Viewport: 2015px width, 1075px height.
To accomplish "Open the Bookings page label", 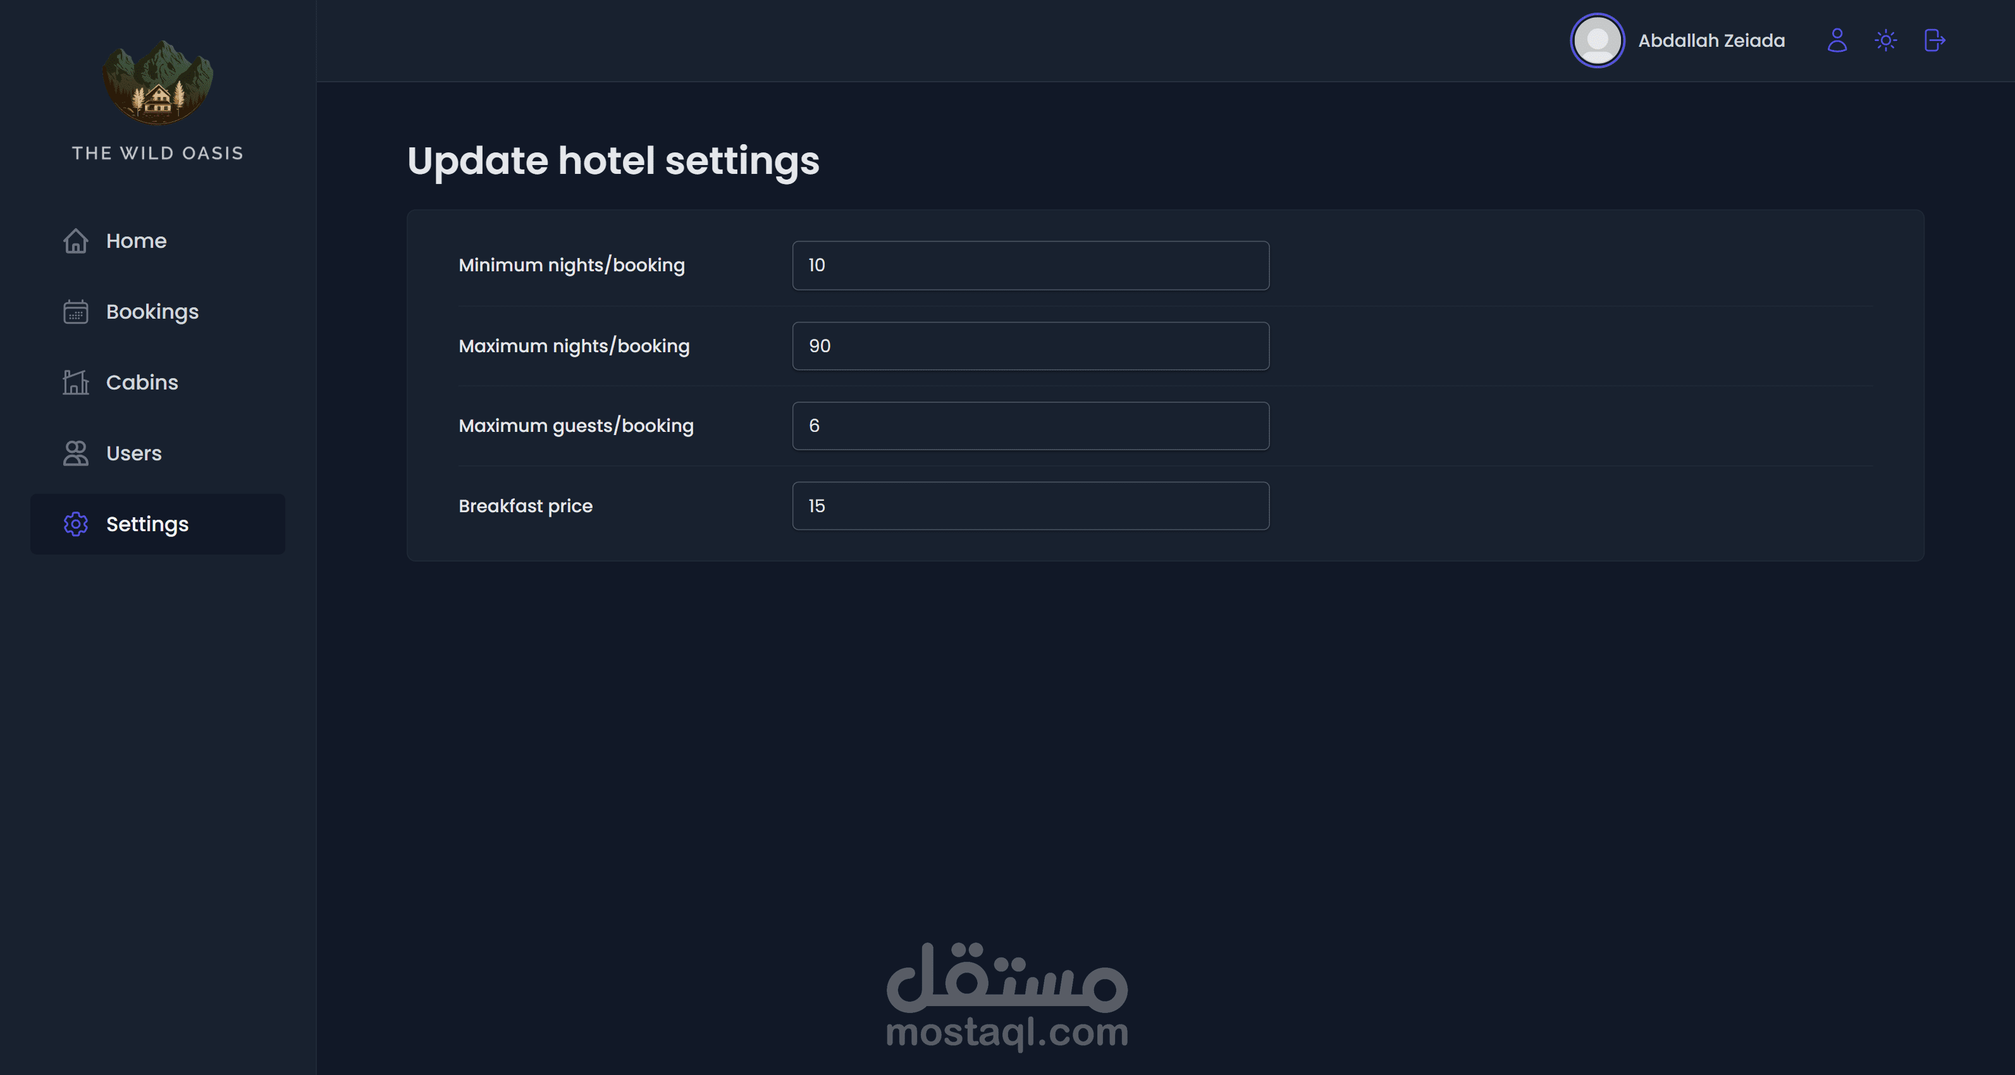I will point(152,312).
